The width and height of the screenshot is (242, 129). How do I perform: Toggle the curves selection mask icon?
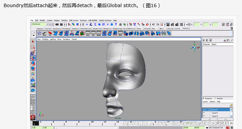[95, 24]
